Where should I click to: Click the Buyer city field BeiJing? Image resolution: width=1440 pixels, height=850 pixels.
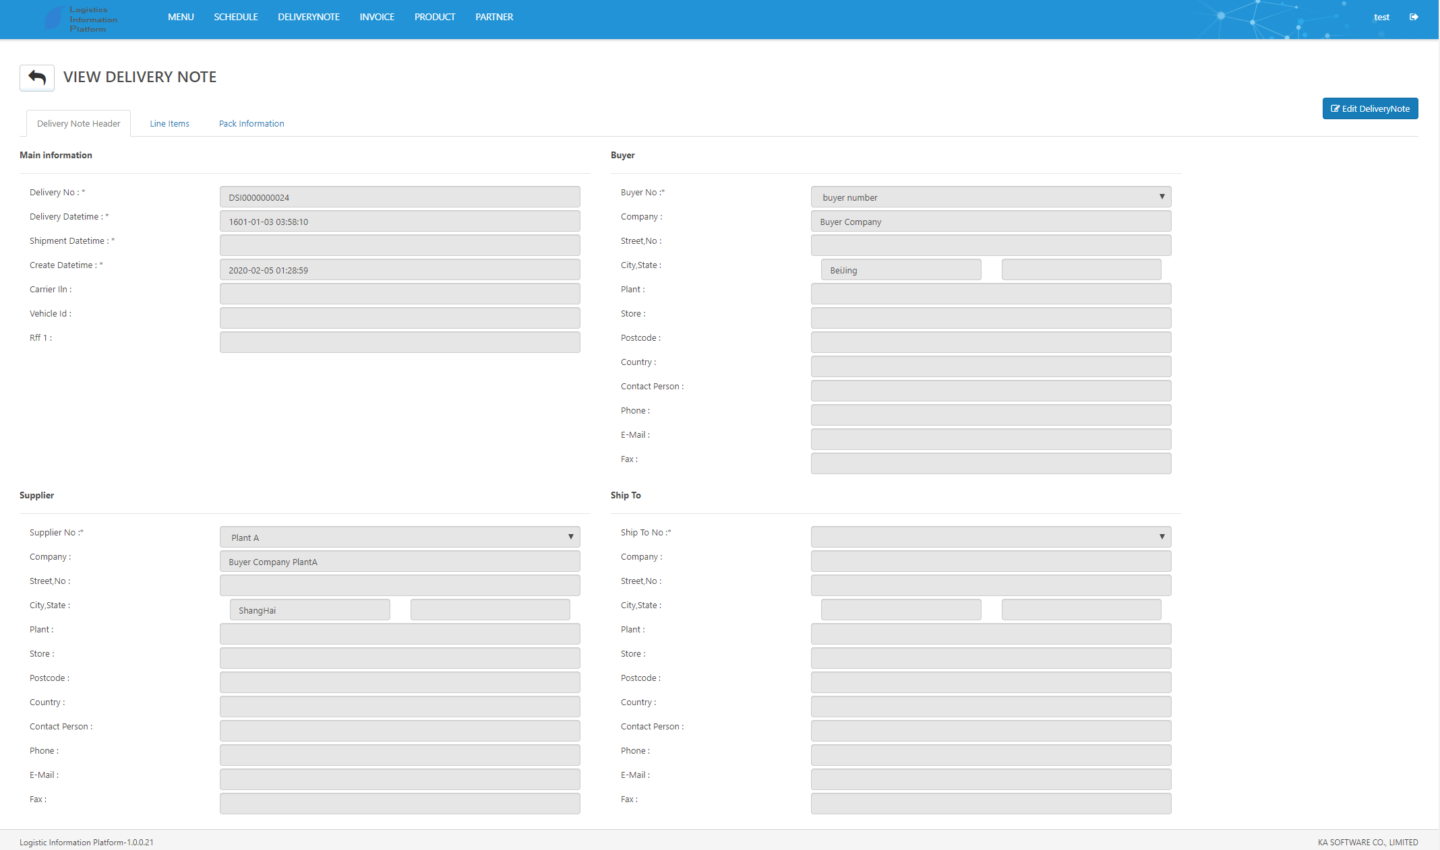tap(901, 269)
